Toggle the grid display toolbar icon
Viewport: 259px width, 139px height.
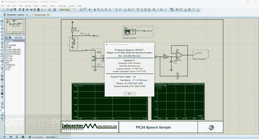click(85, 10)
